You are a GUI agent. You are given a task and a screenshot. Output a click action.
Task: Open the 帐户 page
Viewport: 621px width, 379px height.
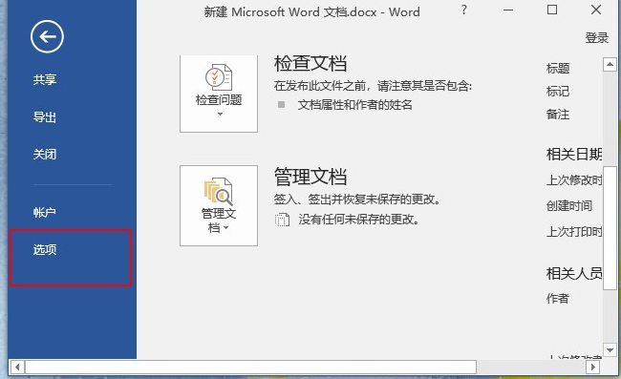(45, 213)
